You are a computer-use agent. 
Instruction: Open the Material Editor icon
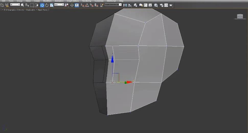tap(156, 5)
